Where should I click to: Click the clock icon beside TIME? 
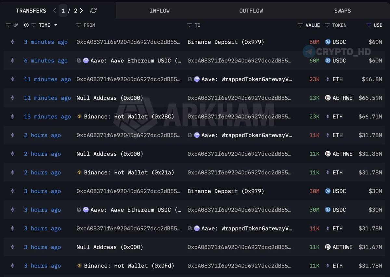[x=26, y=25]
